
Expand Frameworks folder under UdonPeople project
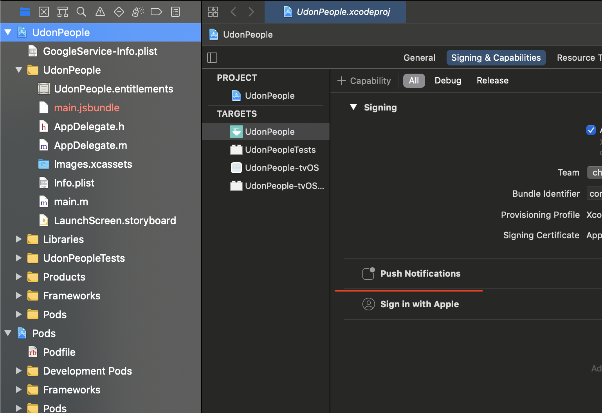(x=18, y=295)
